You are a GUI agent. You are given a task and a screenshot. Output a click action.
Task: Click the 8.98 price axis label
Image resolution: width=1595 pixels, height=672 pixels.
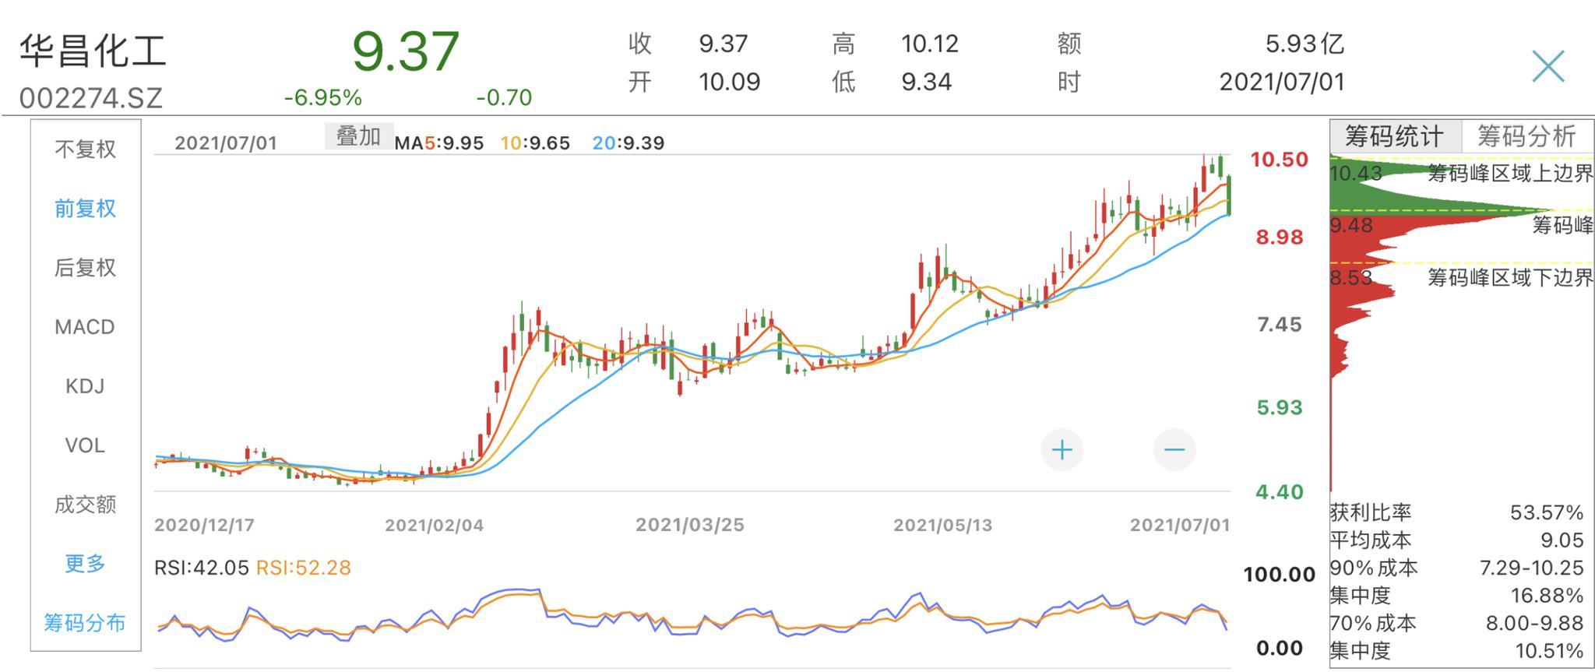pos(1279,237)
